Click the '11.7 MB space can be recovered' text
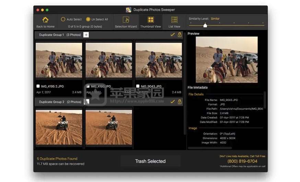300x182 pixels. click(60, 164)
